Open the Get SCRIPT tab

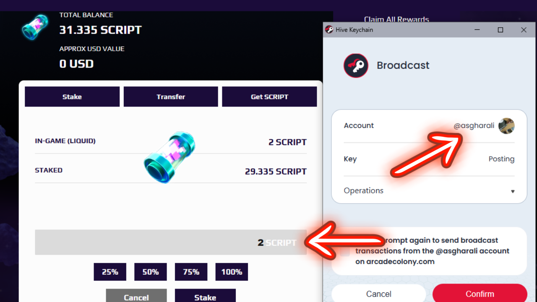(269, 97)
